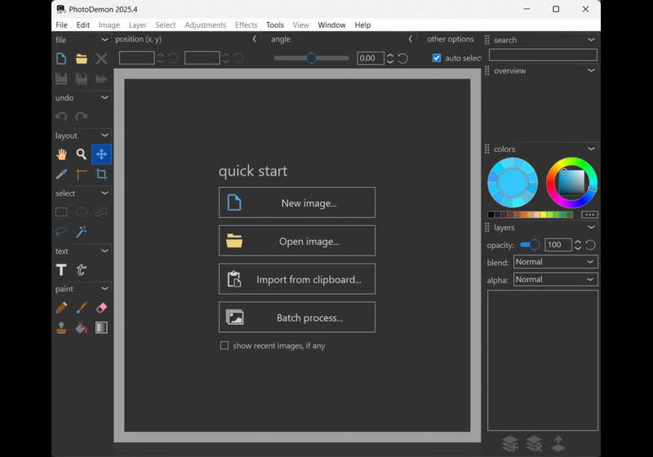This screenshot has height=457, width=653.
Task: Select the Magic wand selection tool
Action: tap(82, 232)
